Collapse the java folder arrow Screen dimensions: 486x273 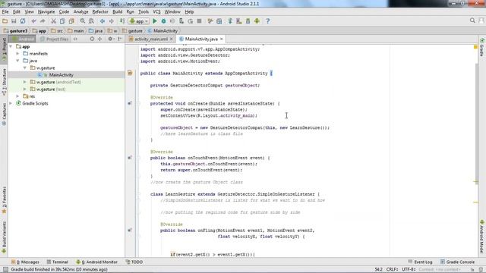pyautogui.click(x=18, y=61)
